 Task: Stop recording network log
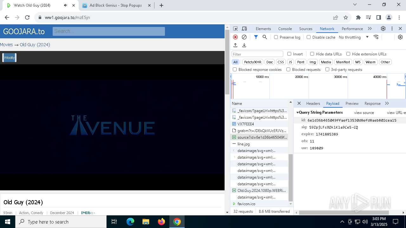pyautogui.click(x=235, y=37)
